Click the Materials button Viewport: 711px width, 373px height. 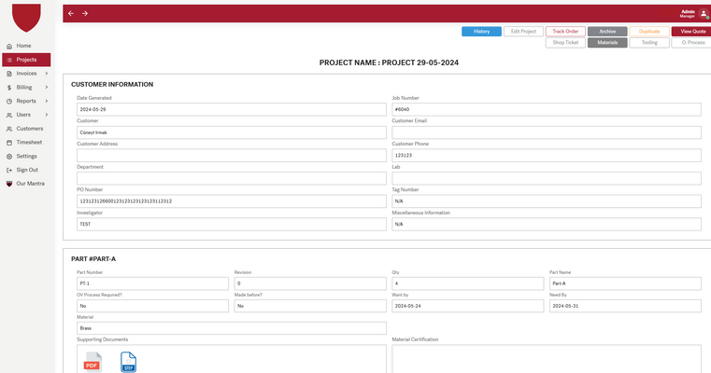click(607, 43)
